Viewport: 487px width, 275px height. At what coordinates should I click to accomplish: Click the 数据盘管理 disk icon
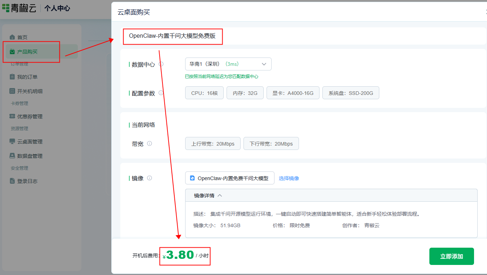click(x=12, y=156)
